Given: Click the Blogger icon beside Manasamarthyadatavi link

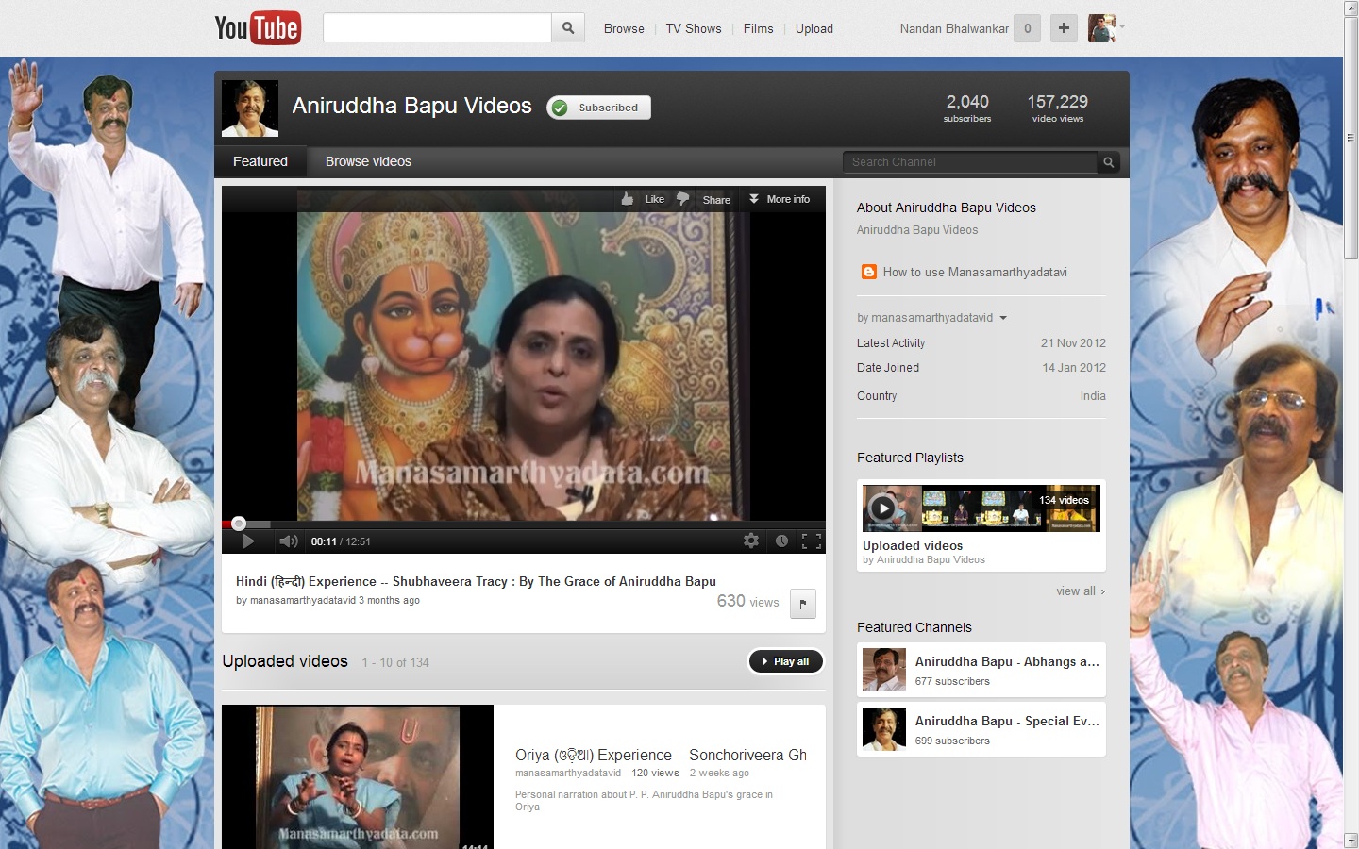Looking at the screenshot, I should pos(869,272).
